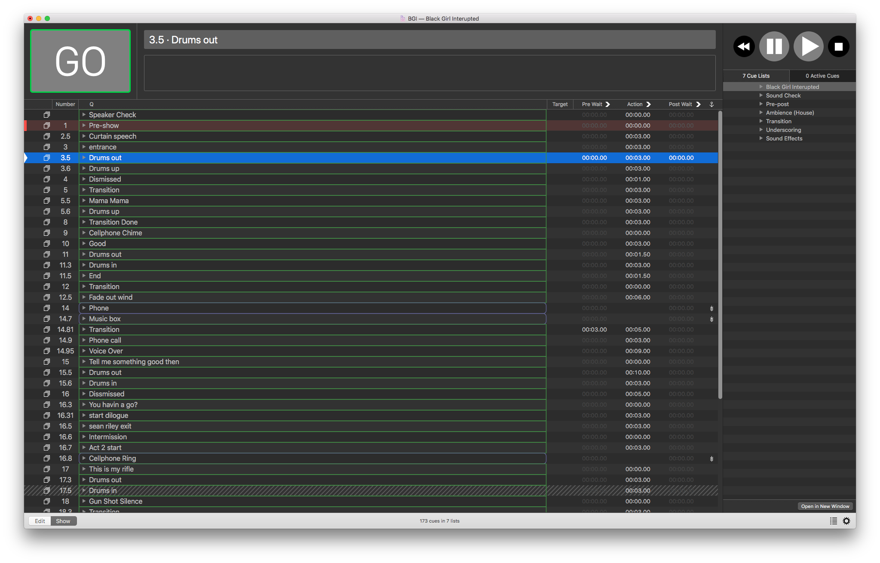Click the rewind (reset all) transport icon

pos(744,46)
